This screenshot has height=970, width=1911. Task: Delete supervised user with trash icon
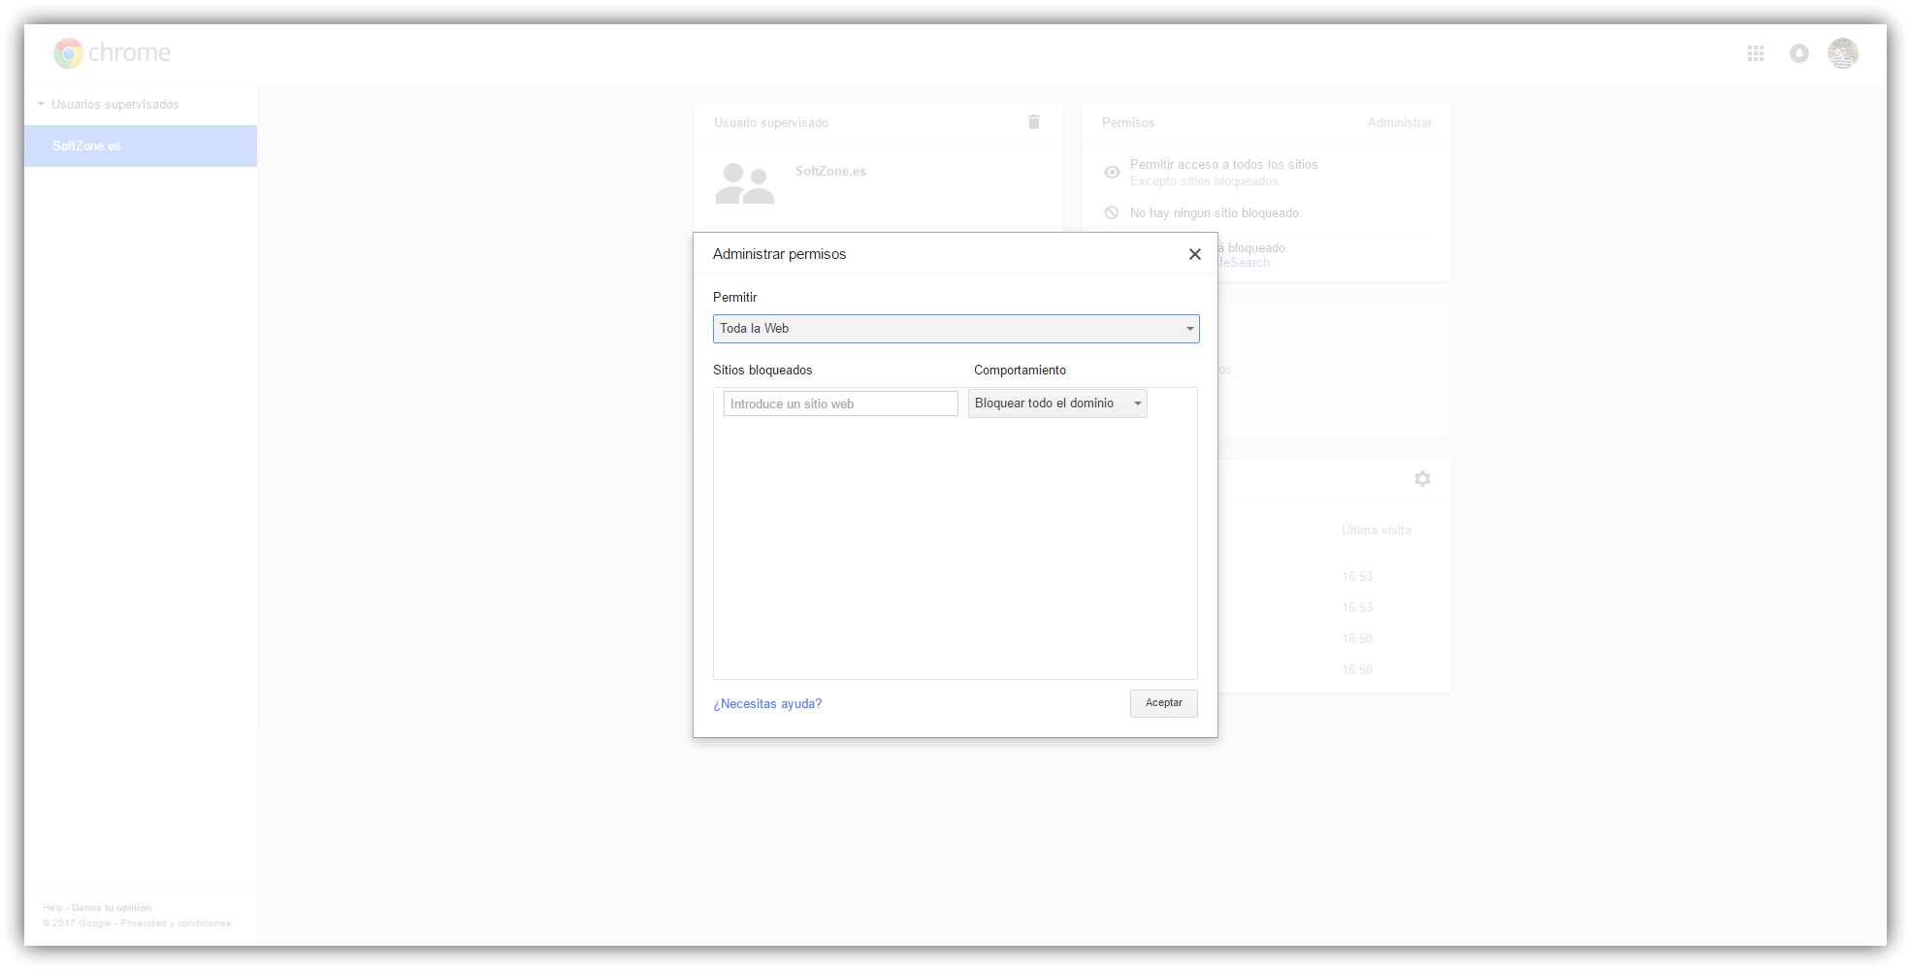(1034, 122)
